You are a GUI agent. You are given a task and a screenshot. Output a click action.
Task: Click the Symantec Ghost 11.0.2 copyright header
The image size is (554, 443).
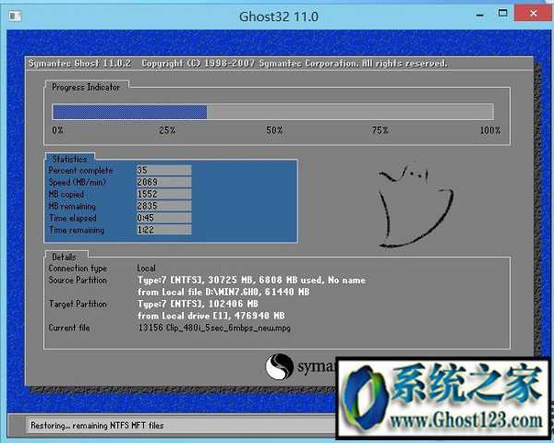click(x=238, y=64)
